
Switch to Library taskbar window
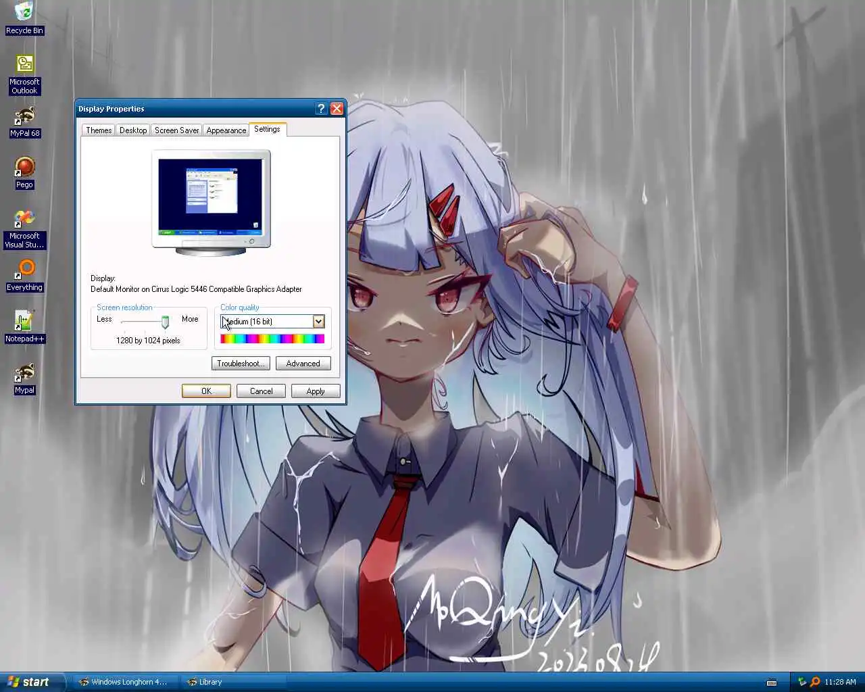[234, 682]
